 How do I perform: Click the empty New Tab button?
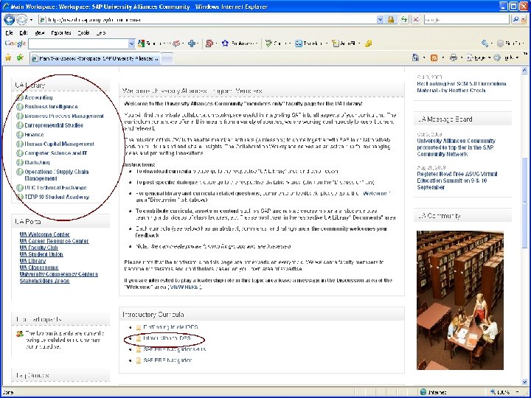(x=167, y=59)
